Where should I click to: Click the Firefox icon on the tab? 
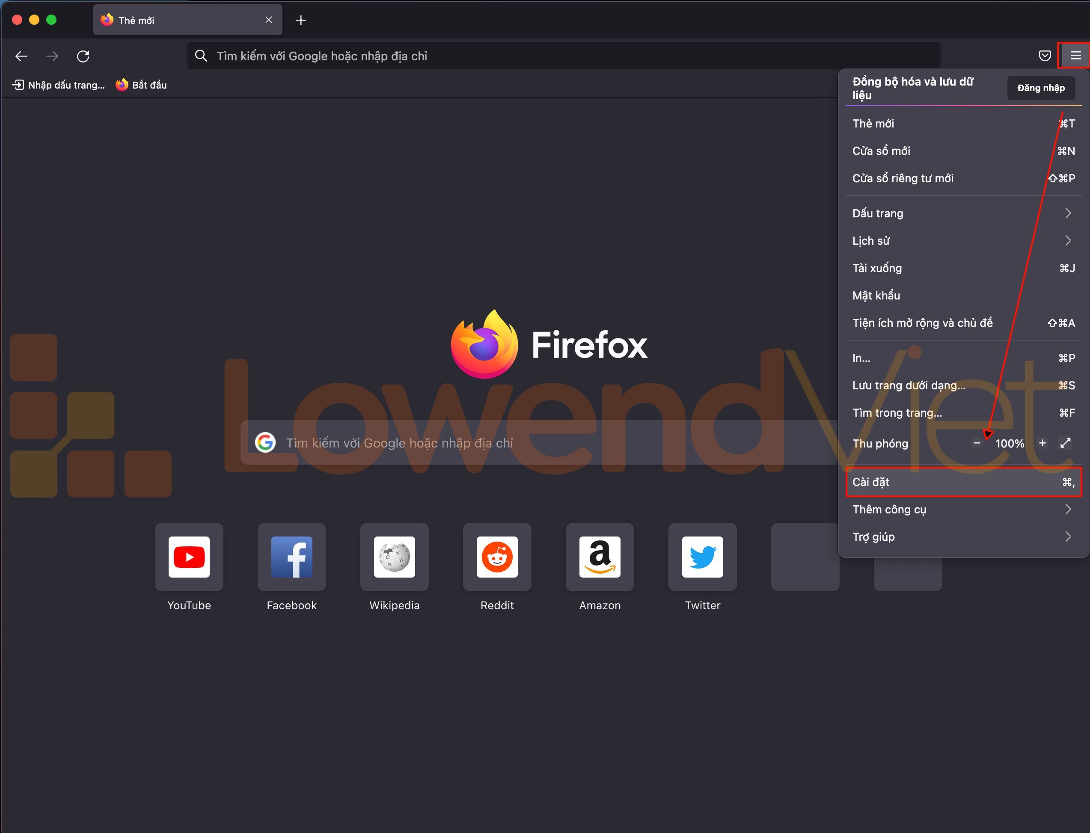[x=107, y=20]
